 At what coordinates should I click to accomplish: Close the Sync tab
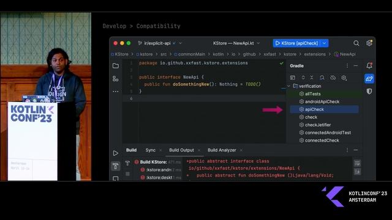coord(160,150)
